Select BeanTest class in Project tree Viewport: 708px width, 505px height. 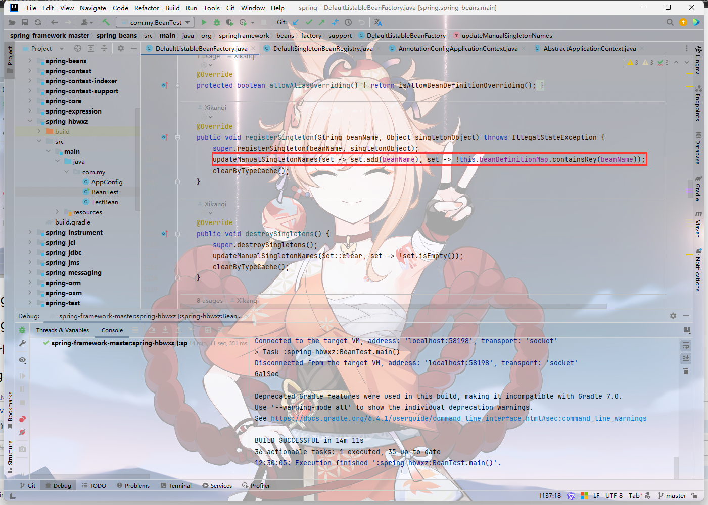pyautogui.click(x=105, y=192)
